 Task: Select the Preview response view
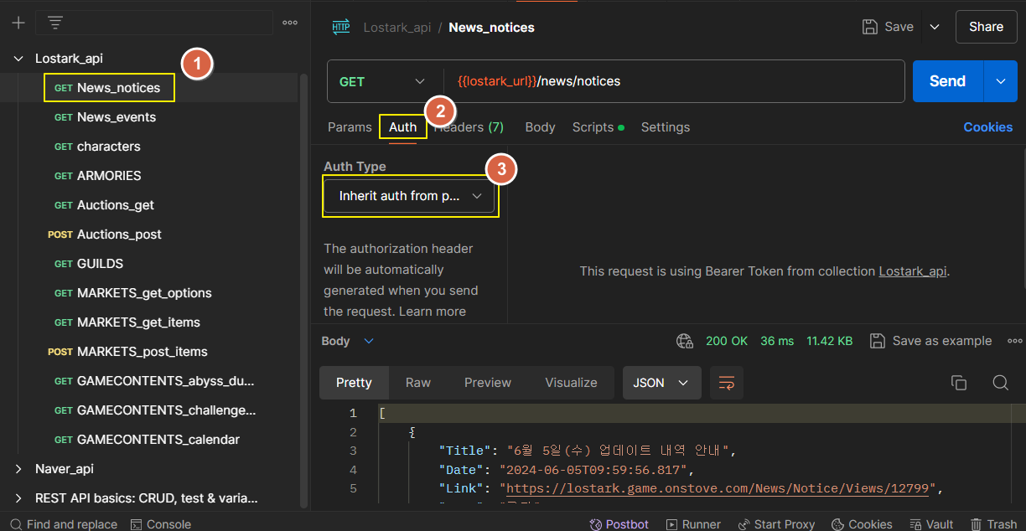[488, 383]
